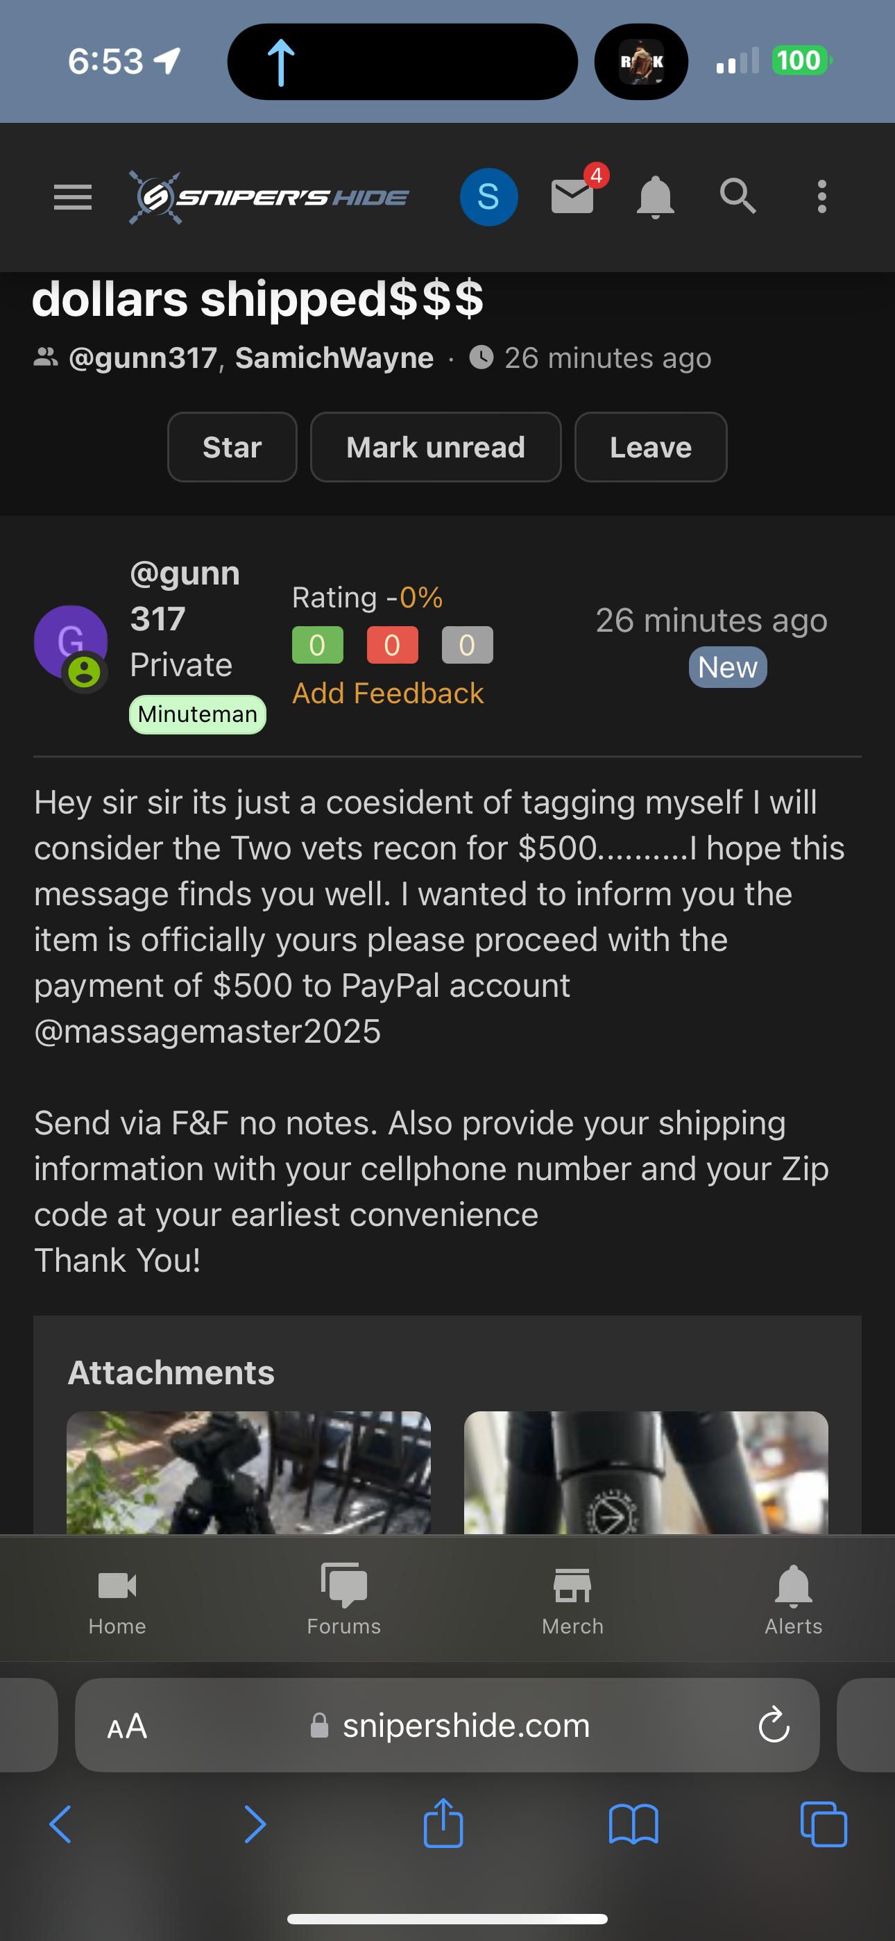This screenshot has width=895, height=1941.
Task: Expand the three-dot more options menu
Action: click(x=822, y=197)
